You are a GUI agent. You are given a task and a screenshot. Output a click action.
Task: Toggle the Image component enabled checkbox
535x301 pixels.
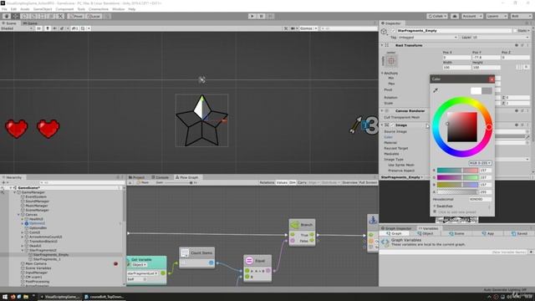tap(392, 125)
